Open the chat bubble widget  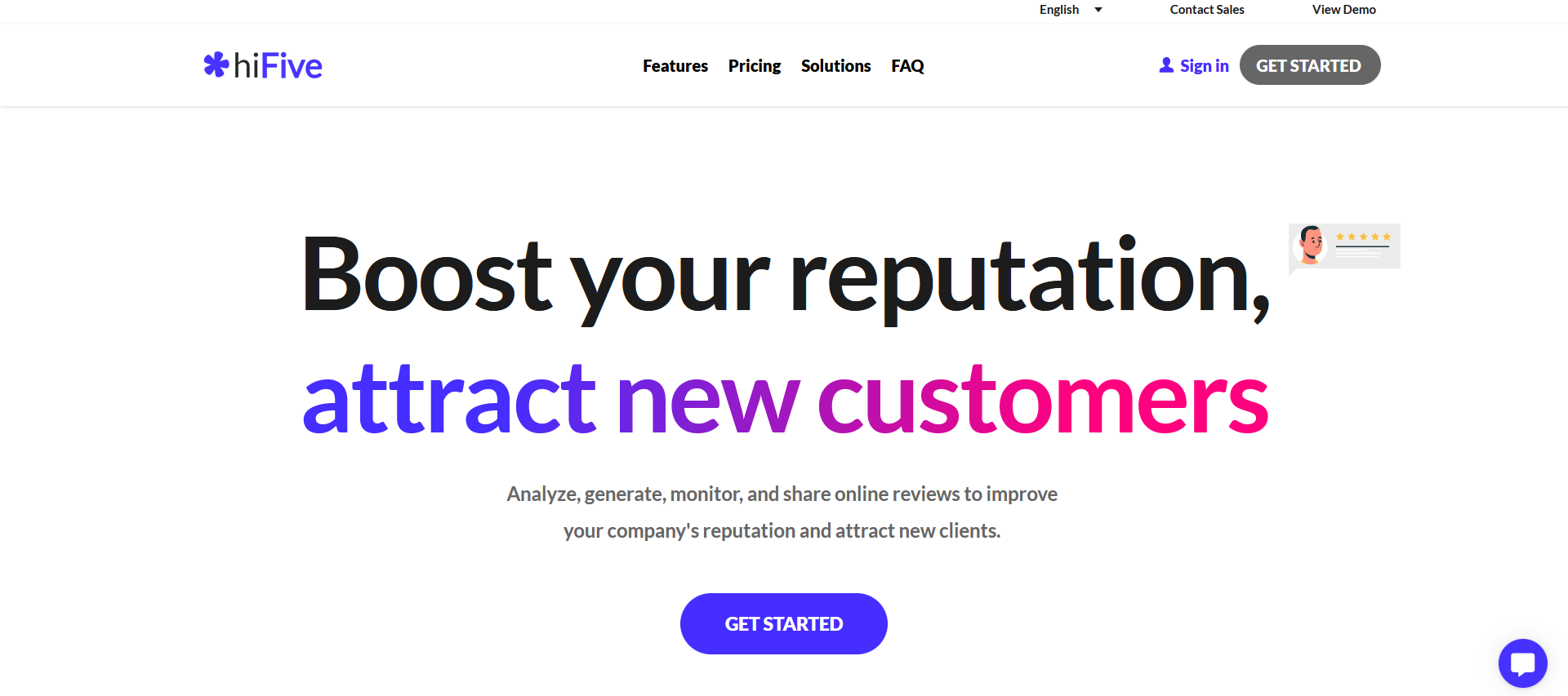point(1522,663)
